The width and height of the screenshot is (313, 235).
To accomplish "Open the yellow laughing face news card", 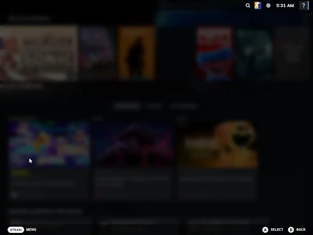I will (x=217, y=160).
